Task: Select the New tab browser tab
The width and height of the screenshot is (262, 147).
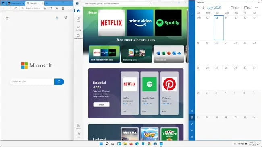Action: coord(35,3)
